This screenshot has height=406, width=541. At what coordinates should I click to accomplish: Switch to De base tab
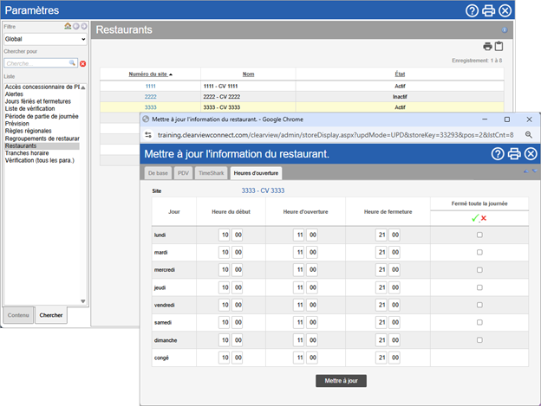tap(158, 173)
